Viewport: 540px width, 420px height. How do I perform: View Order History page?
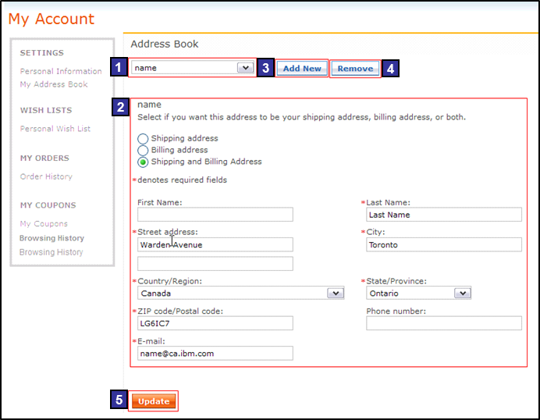(46, 176)
